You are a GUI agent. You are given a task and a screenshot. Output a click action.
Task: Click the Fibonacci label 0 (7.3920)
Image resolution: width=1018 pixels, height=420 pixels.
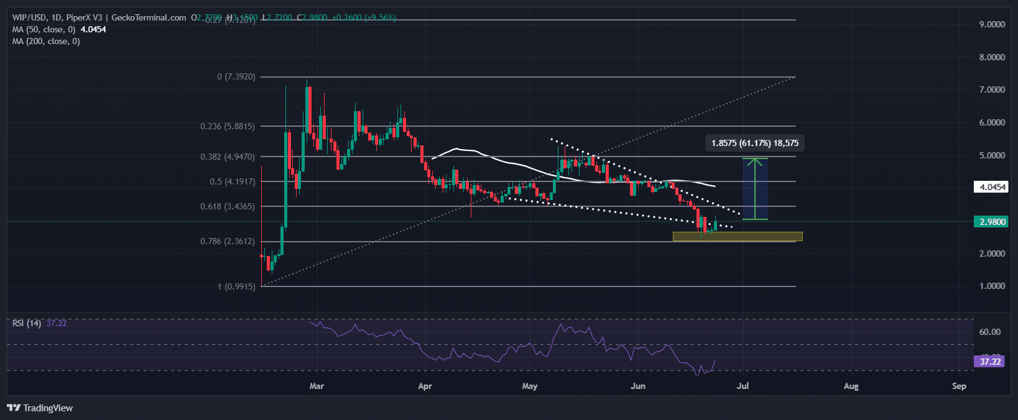point(236,76)
